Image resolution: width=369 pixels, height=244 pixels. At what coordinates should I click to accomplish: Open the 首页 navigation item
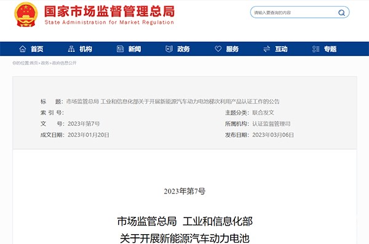pos(37,49)
